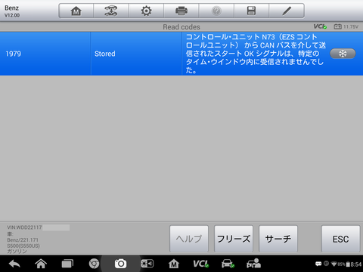This screenshot has height=272, width=363.
Task: Select the Stored status cell
Action: [136, 54]
